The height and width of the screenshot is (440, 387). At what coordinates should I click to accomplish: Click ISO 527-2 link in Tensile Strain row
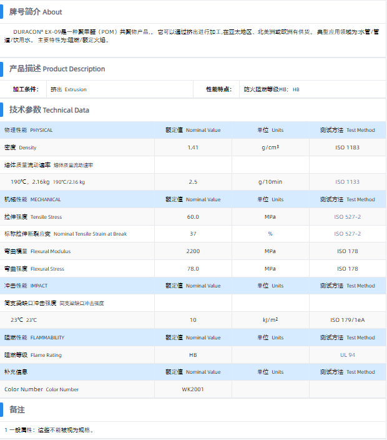point(347,234)
